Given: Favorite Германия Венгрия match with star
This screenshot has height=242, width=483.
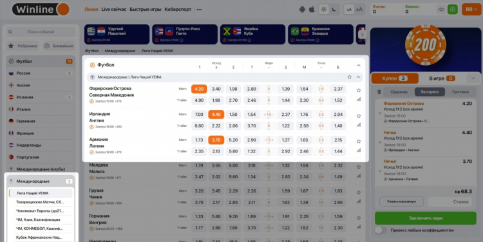Looking at the screenshot, I should pyautogui.click(x=359, y=218).
